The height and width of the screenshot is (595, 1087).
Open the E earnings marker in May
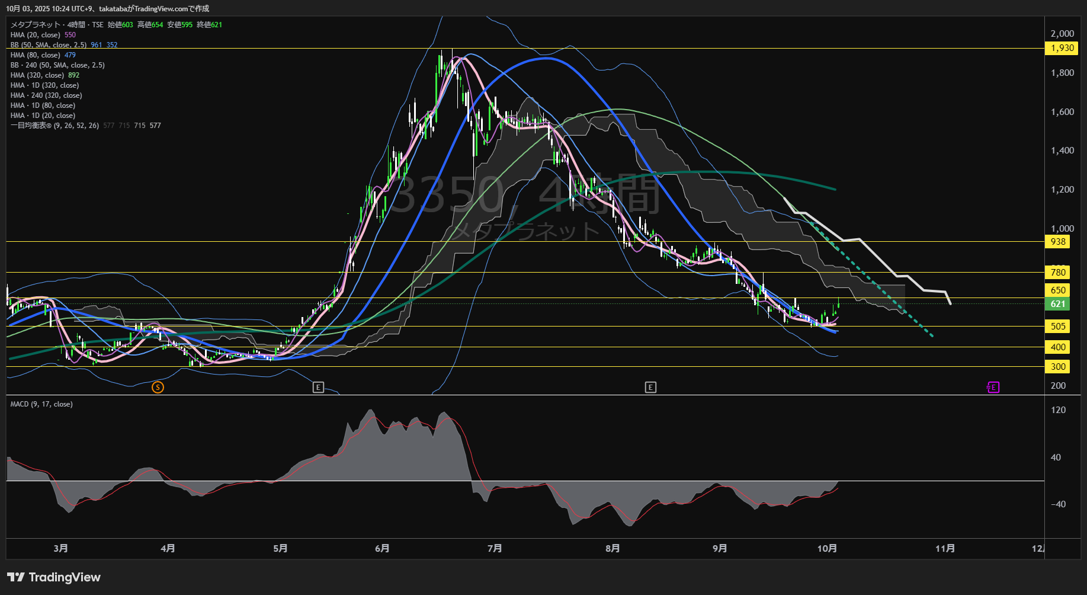318,388
